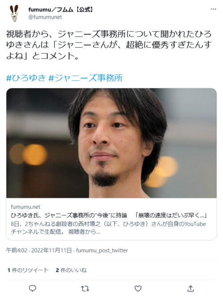This screenshot has height=297, width=223.
Task: Click the article headline ひろゆき氏、ジャニーズ事務所の"今後"に持論
Action: click(x=69, y=216)
